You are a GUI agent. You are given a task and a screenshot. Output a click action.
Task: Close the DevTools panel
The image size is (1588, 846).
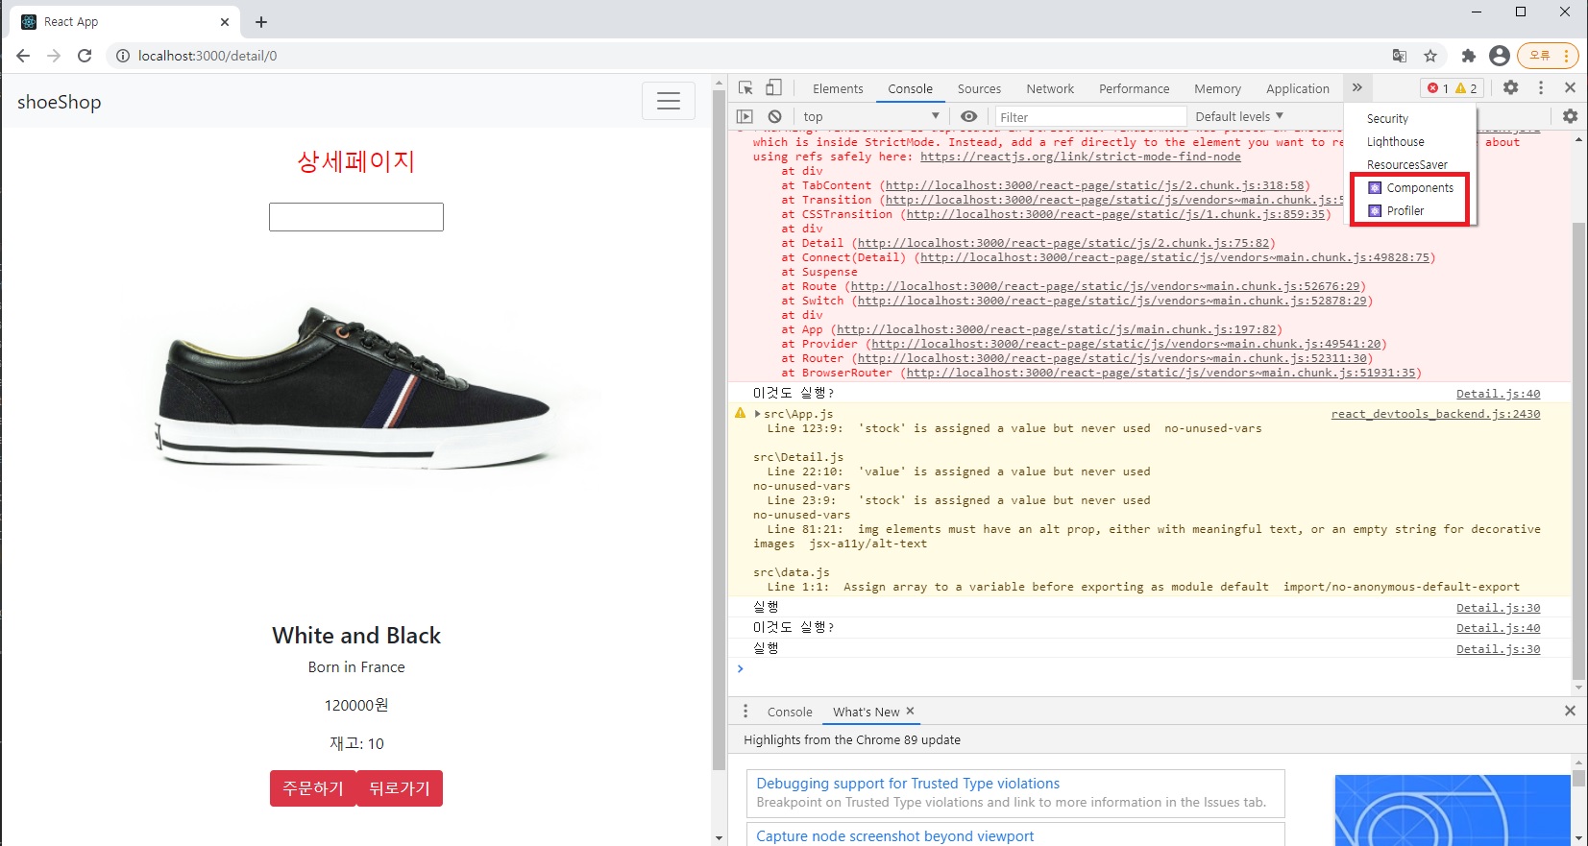coord(1570,87)
